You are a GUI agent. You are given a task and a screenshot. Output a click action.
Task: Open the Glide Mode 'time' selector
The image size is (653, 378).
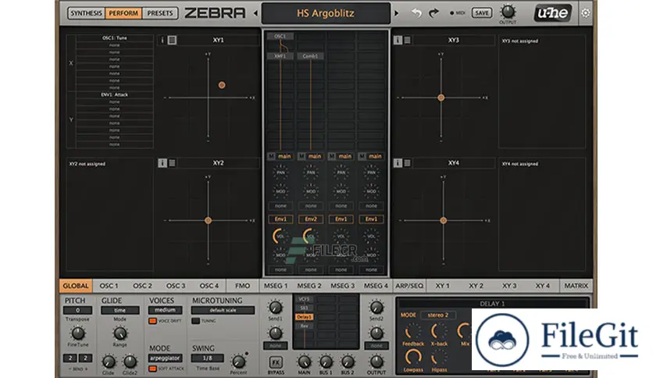pyautogui.click(x=120, y=310)
